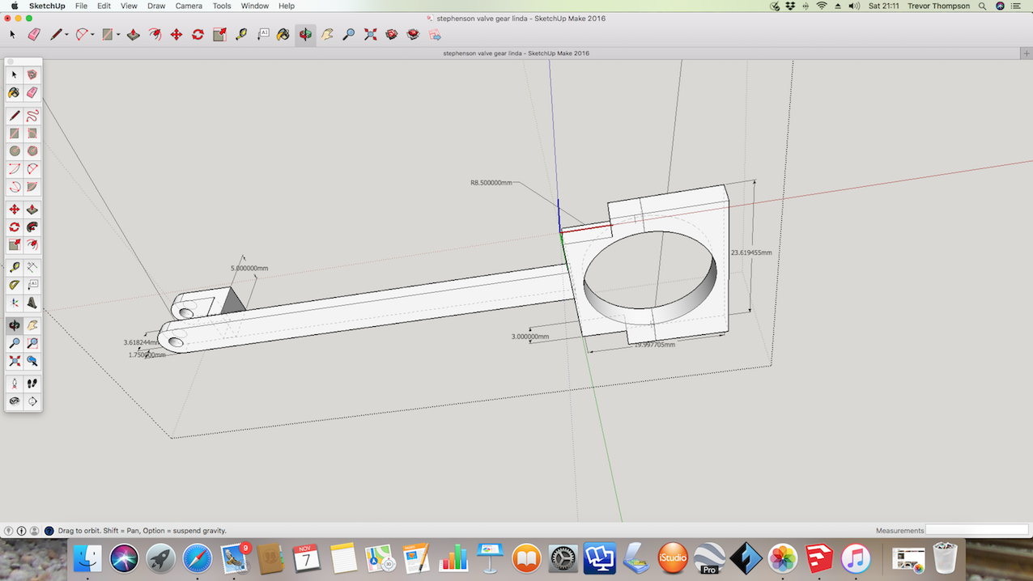This screenshot has height=581, width=1033.
Task: Activate Push/Pull tool in top toolbar
Action: 134,35
